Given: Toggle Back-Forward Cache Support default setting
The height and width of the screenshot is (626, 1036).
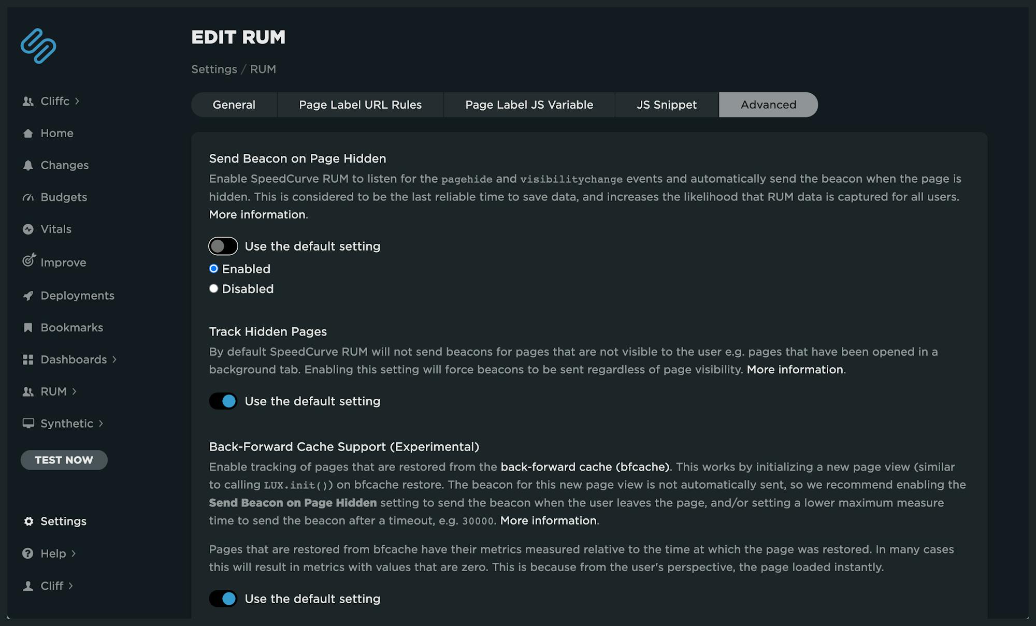Looking at the screenshot, I should click(x=223, y=598).
